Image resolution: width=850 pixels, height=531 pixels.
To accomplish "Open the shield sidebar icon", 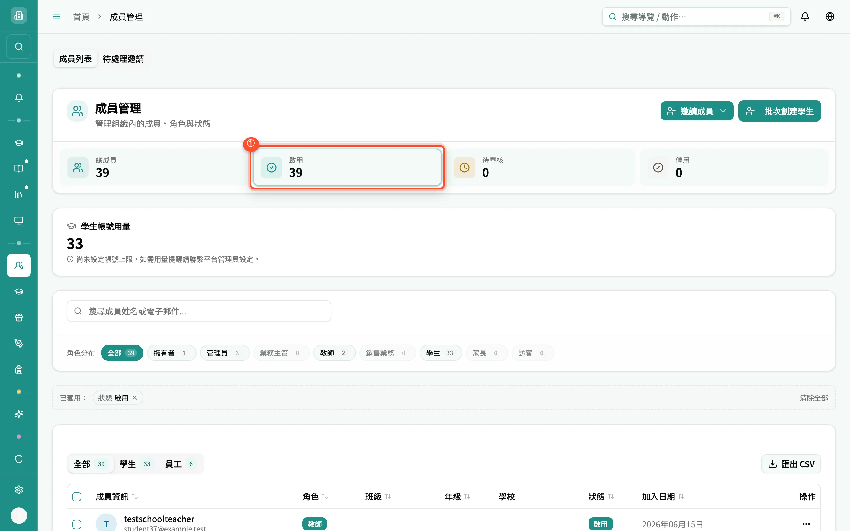I will [19, 459].
